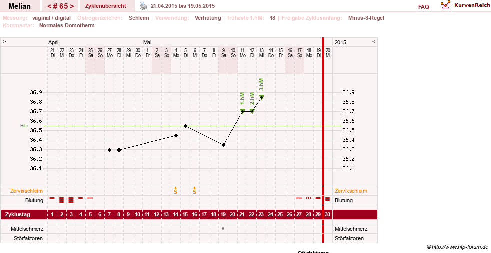This screenshot has width=491, height=253.
Task: Click the bleeding mark on cycle day 1
Action: tap(52, 198)
